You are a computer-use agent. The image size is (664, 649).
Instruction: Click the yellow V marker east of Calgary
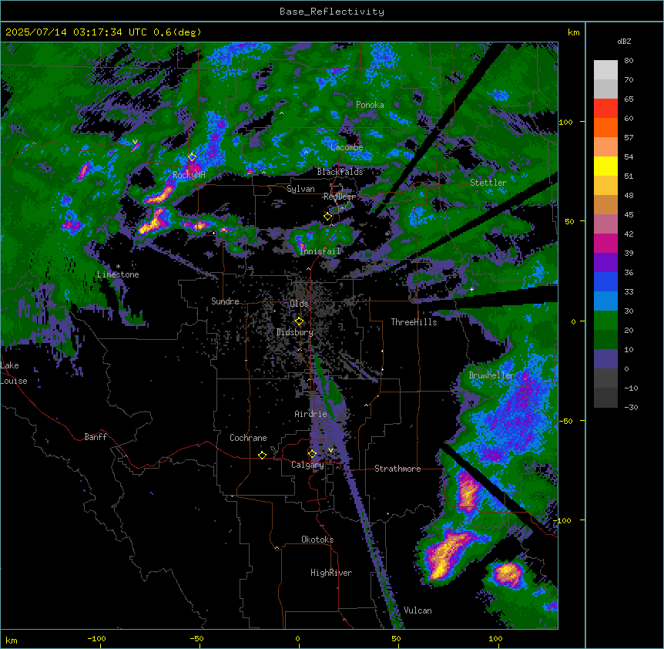point(330,450)
